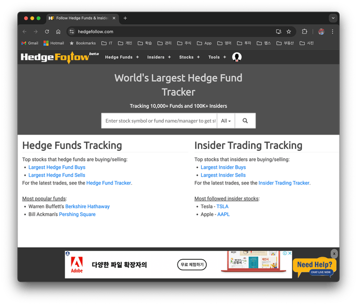Open the Hotmail bookmark

54,43
